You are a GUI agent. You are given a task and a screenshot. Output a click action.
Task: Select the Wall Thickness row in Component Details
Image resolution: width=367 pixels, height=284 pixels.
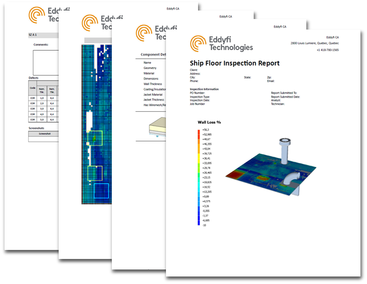point(152,84)
